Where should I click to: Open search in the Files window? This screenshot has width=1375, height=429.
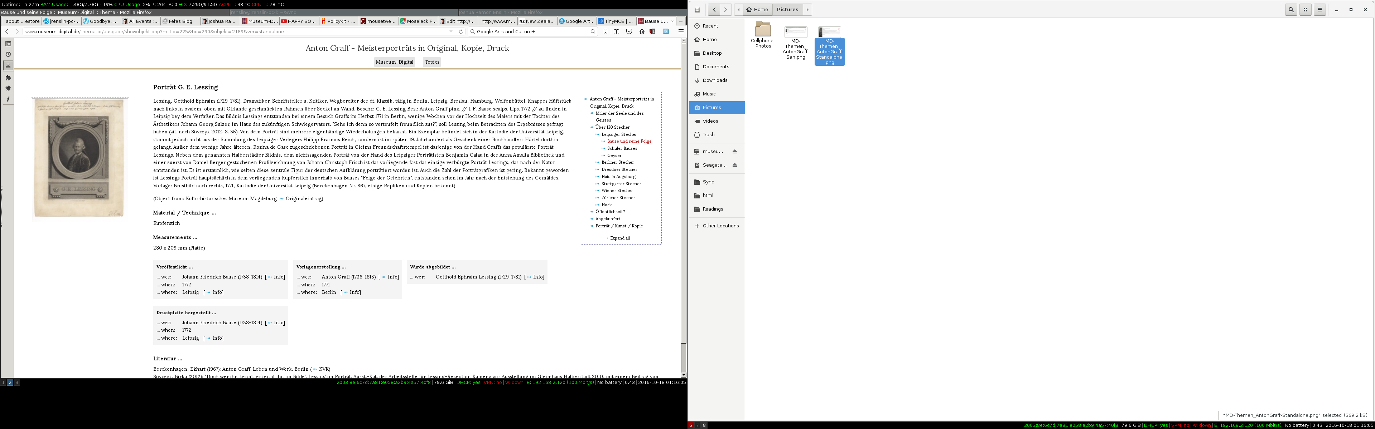[1290, 10]
